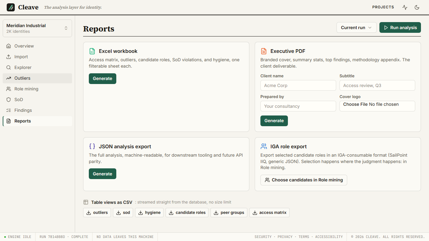Click the Prepared by input field
Screen dimensions: 429x241
[298, 106]
